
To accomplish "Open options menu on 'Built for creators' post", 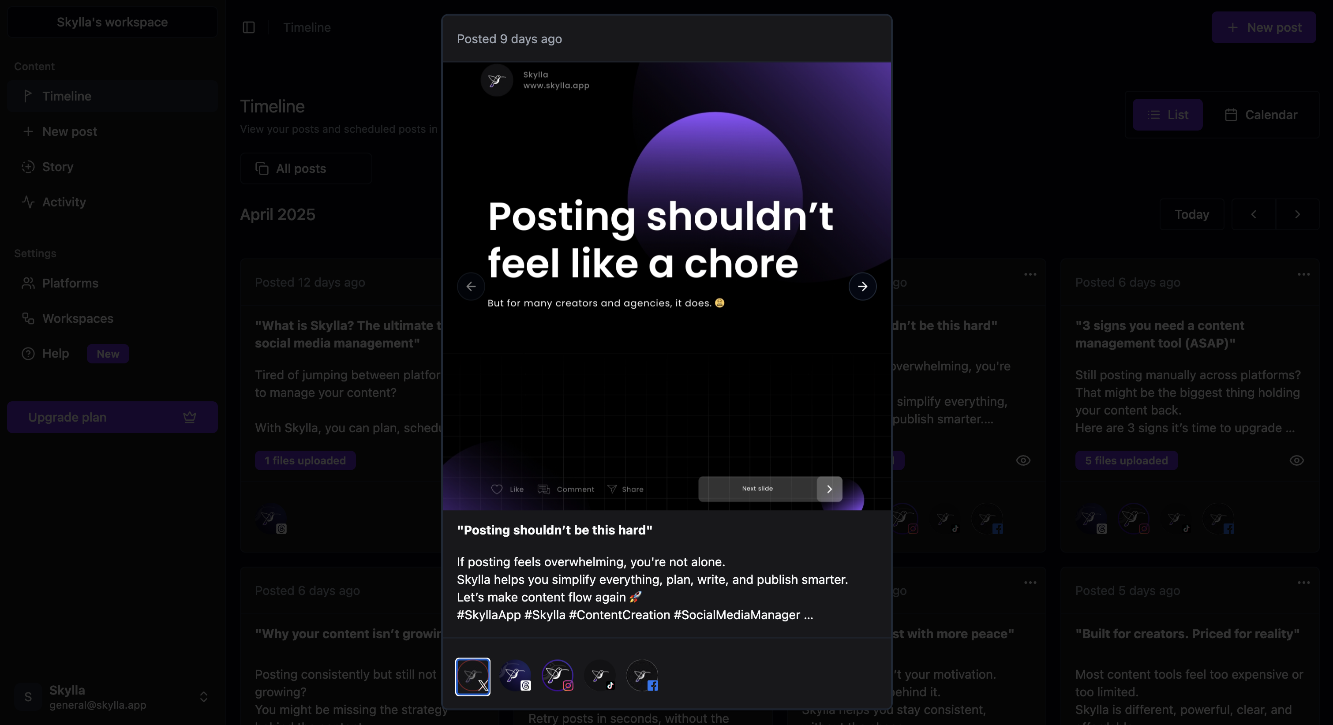I will [x=1303, y=583].
